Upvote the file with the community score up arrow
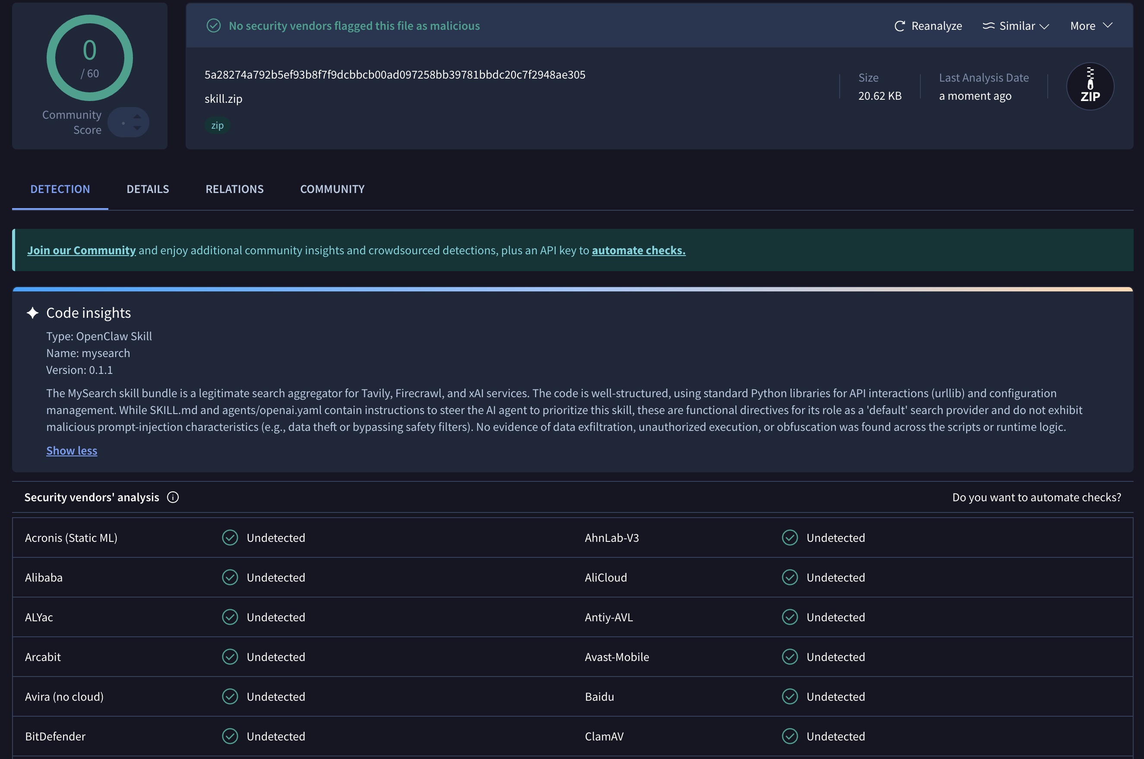Viewport: 1144px width, 759px height. (137, 115)
